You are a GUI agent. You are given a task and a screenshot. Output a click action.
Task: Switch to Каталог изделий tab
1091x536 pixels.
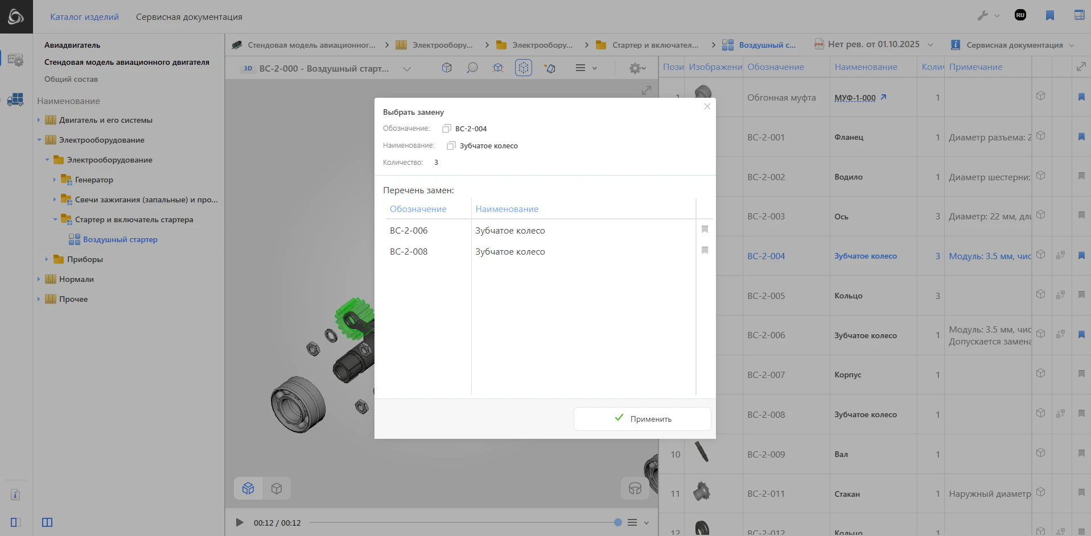[x=84, y=17]
